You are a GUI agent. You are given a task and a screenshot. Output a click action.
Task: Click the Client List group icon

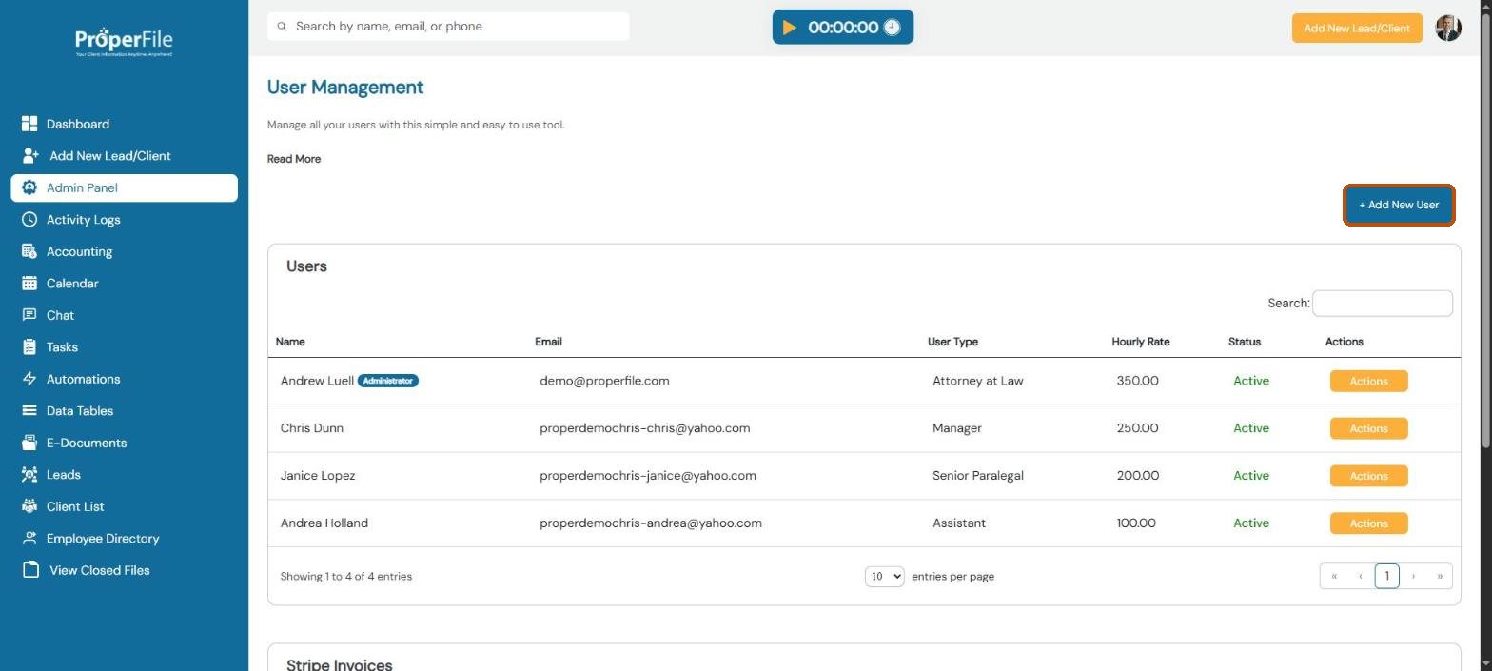coord(29,506)
